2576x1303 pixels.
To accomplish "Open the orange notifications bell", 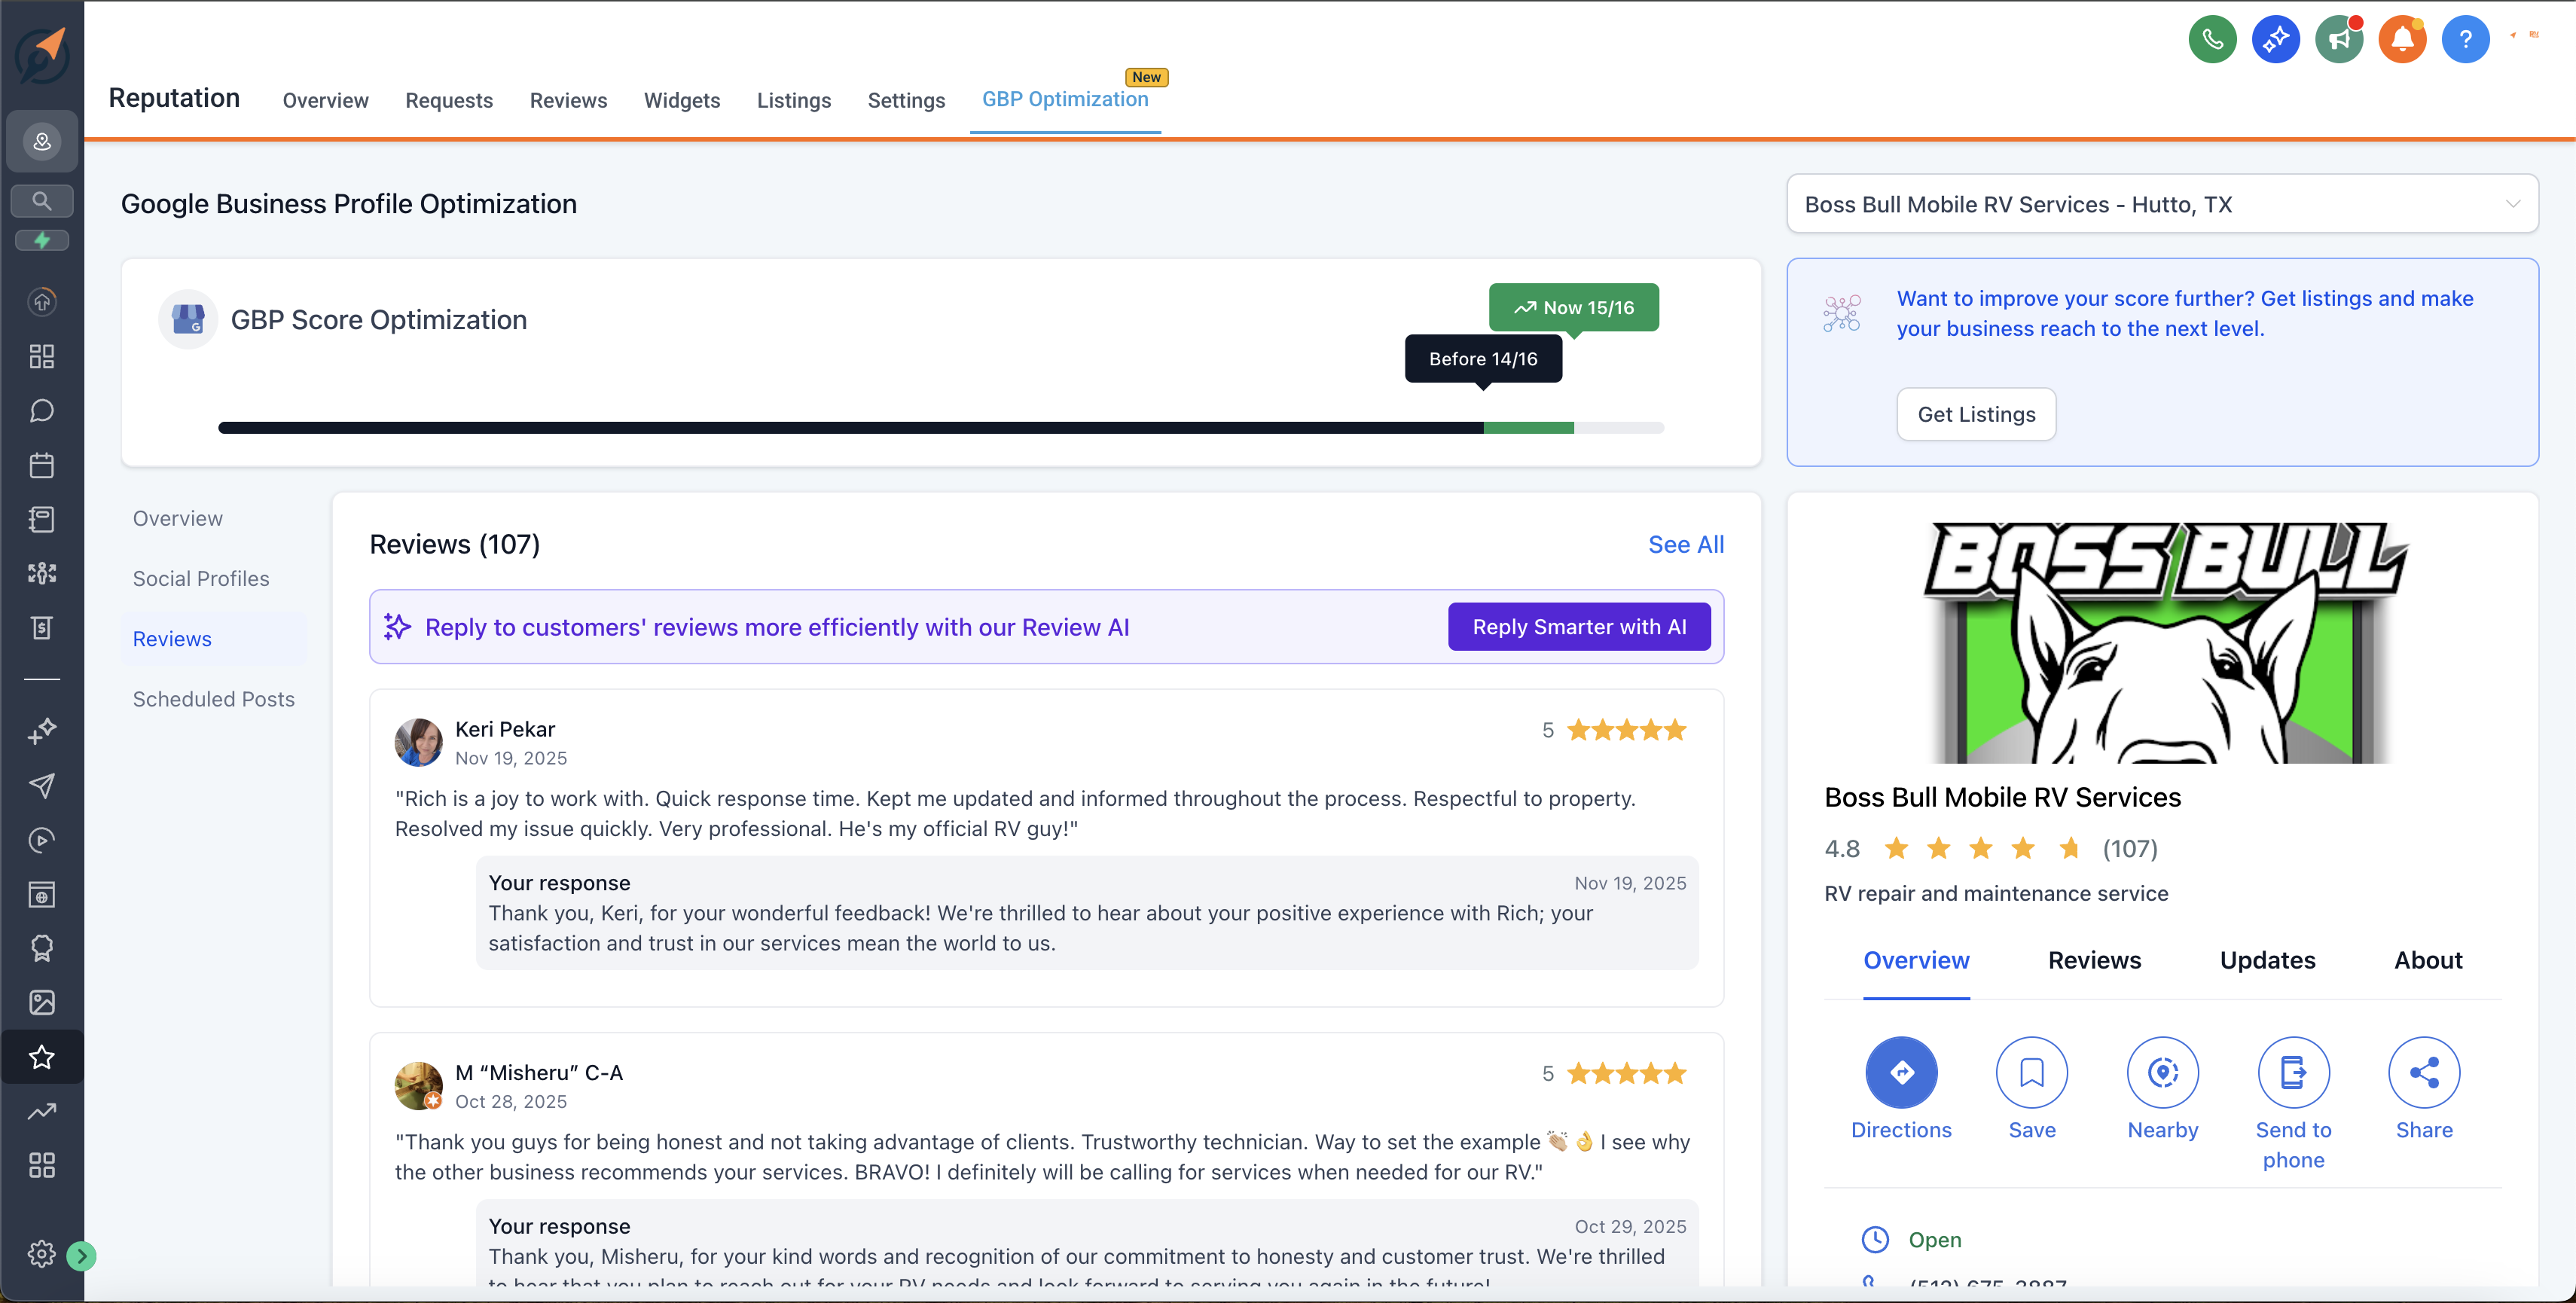I will click(x=2402, y=39).
